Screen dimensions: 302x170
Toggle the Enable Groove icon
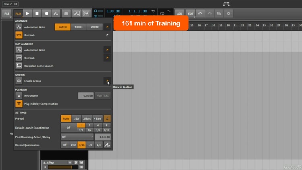pyautogui.click(x=19, y=81)
